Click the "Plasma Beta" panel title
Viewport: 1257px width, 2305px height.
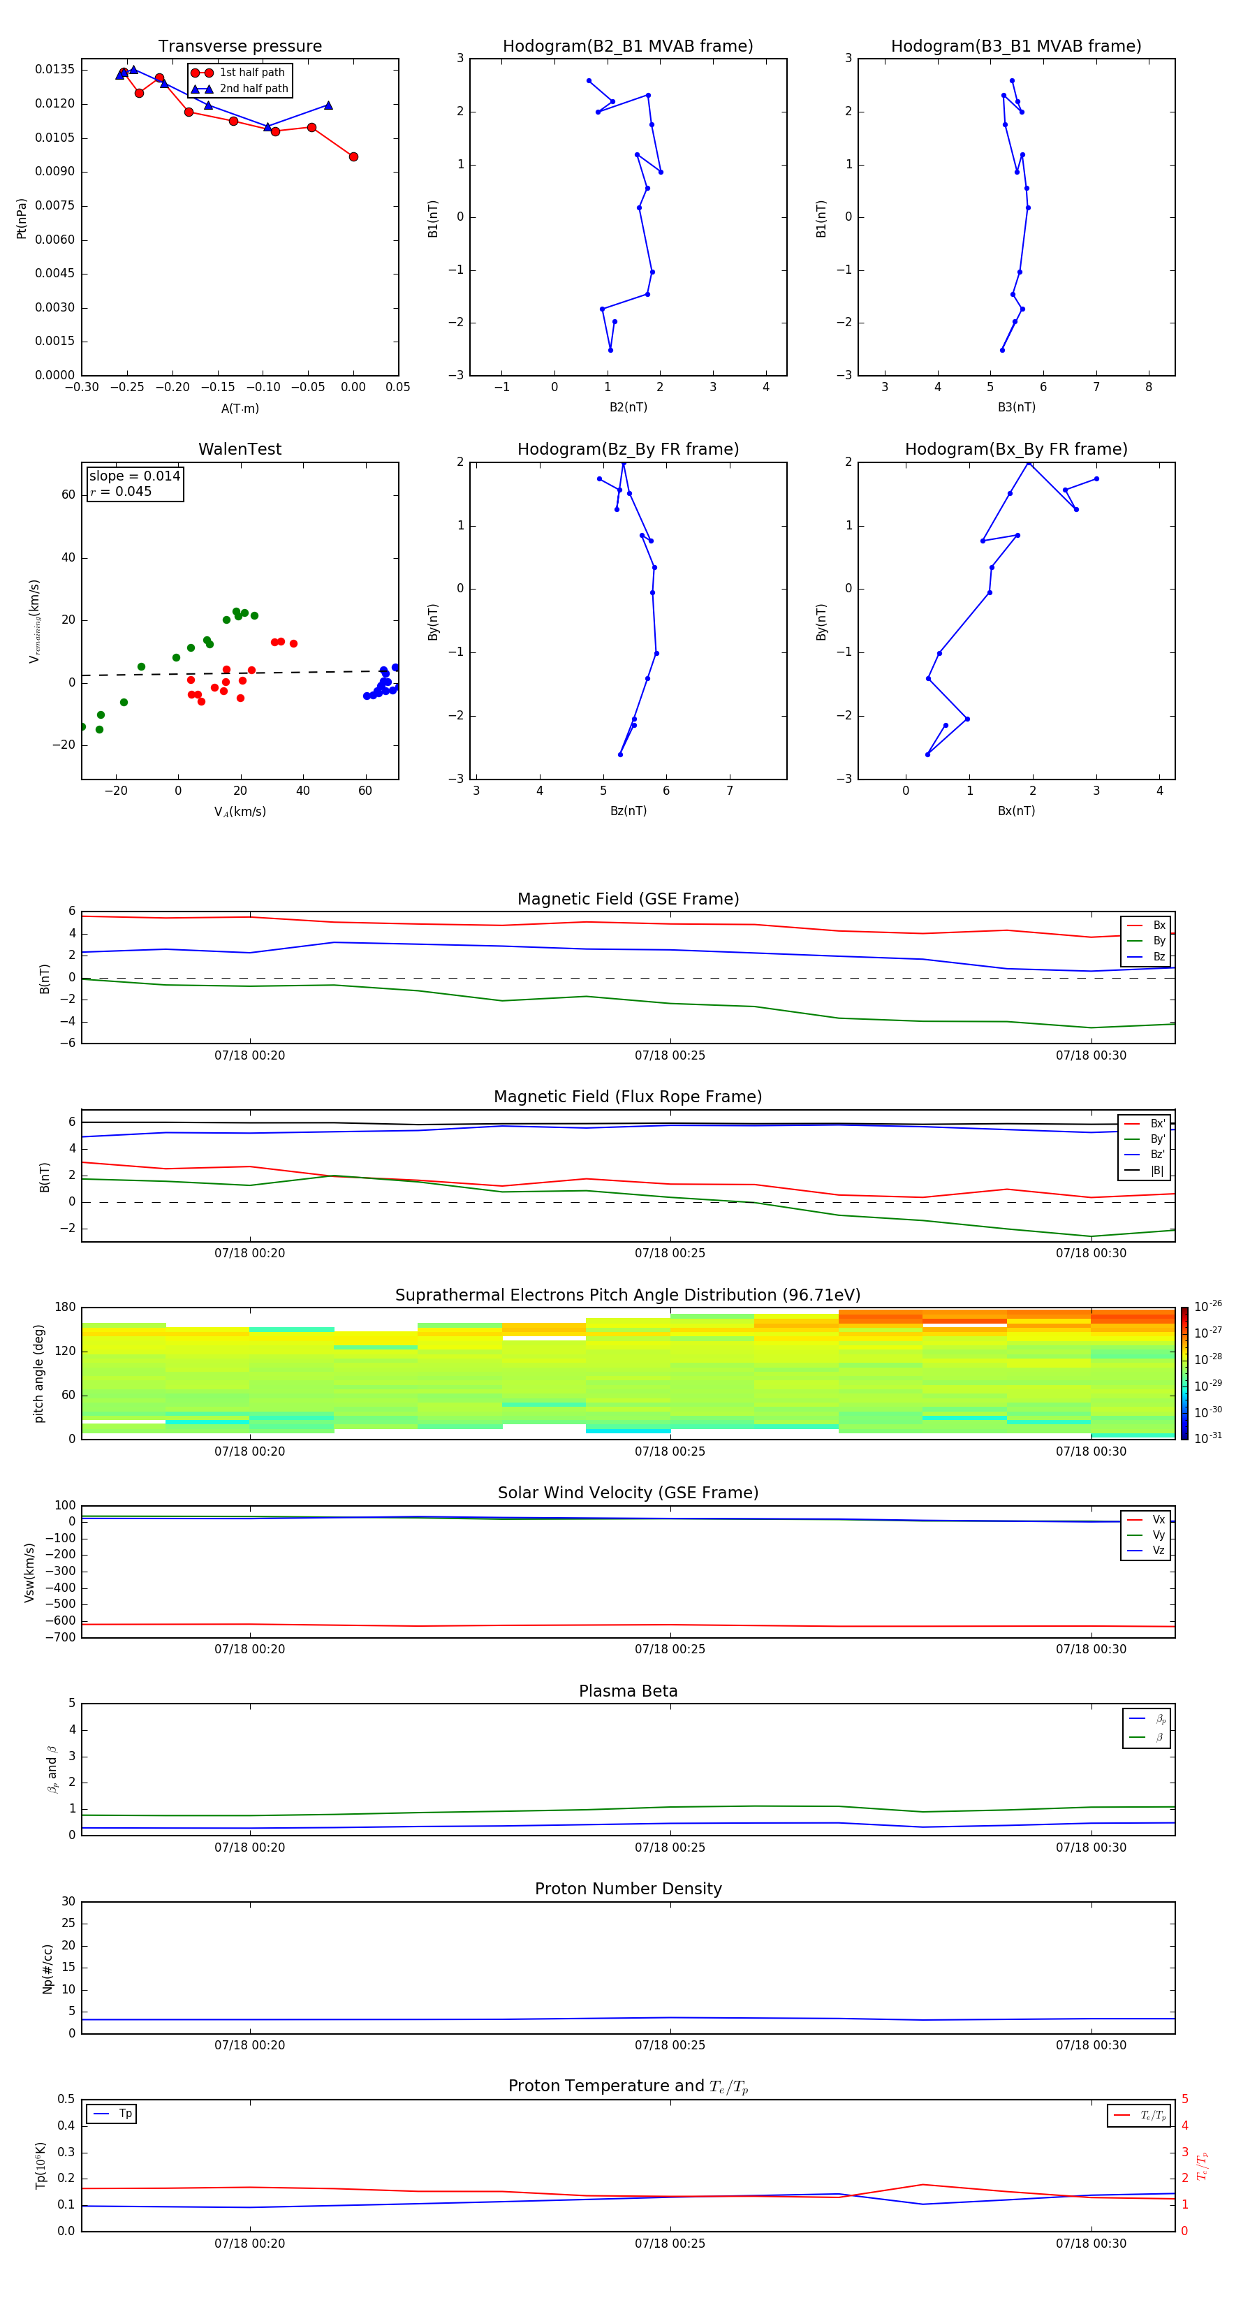click(628, 1691)
